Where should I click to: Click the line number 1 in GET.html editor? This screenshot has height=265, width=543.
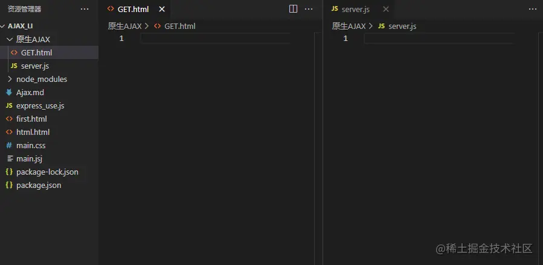point(121,39)
